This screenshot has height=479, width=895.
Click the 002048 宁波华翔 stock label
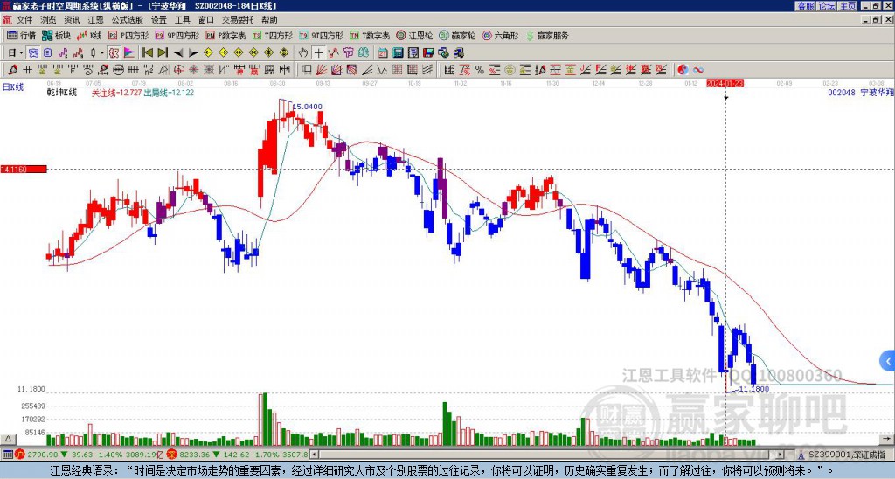(861, 92)
